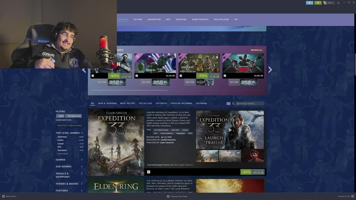Screen dimensions: 356x200
Task: Show more top-level genres
Action: pos(62,154)
